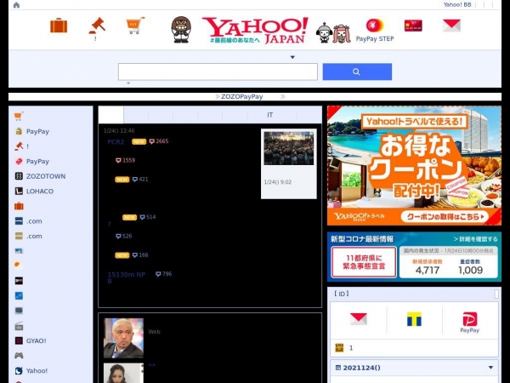The height and width of the screenshot is (383, 510).
Task: Open the tan-icon .com sidebar item
Action: pyautogui.click(x=28, y=236)
